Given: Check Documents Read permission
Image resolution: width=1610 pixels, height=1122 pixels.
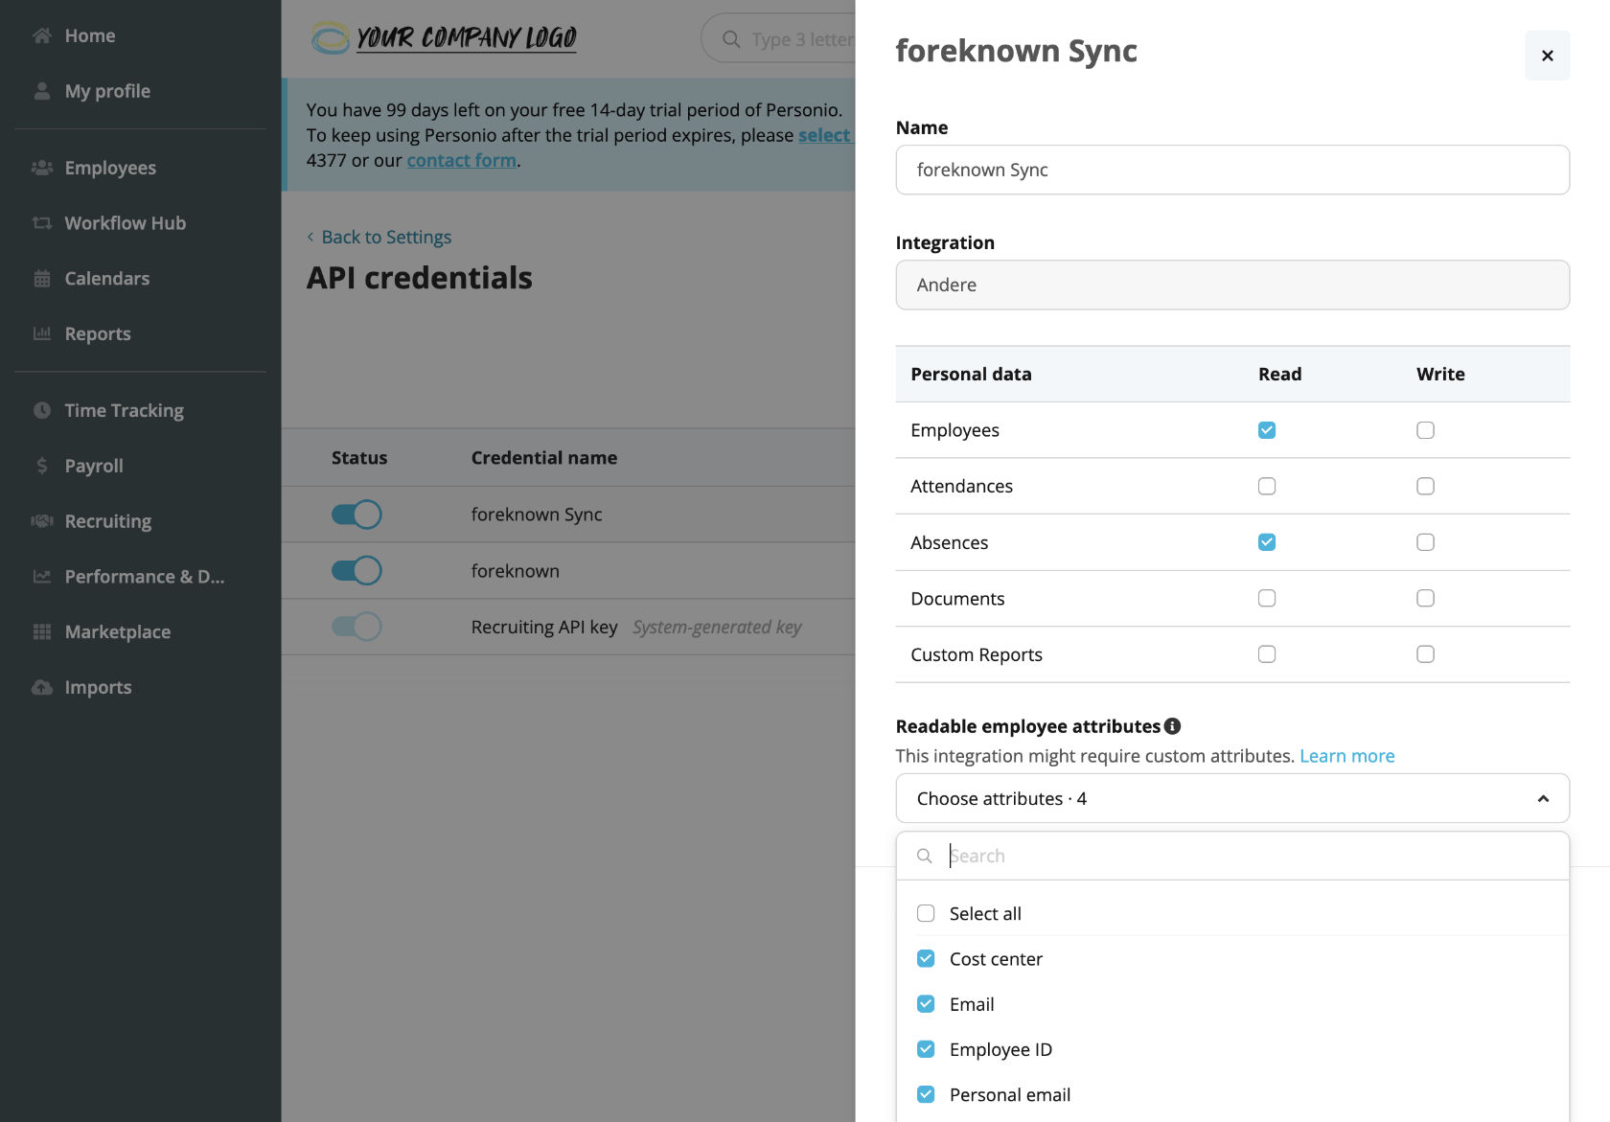Looking at the screenshot, I should tap(1267, 599).
